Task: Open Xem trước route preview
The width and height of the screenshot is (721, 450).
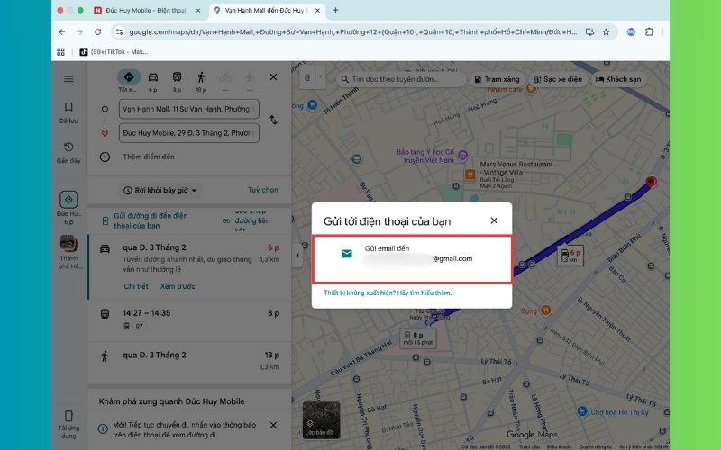Action: point(178,286)
